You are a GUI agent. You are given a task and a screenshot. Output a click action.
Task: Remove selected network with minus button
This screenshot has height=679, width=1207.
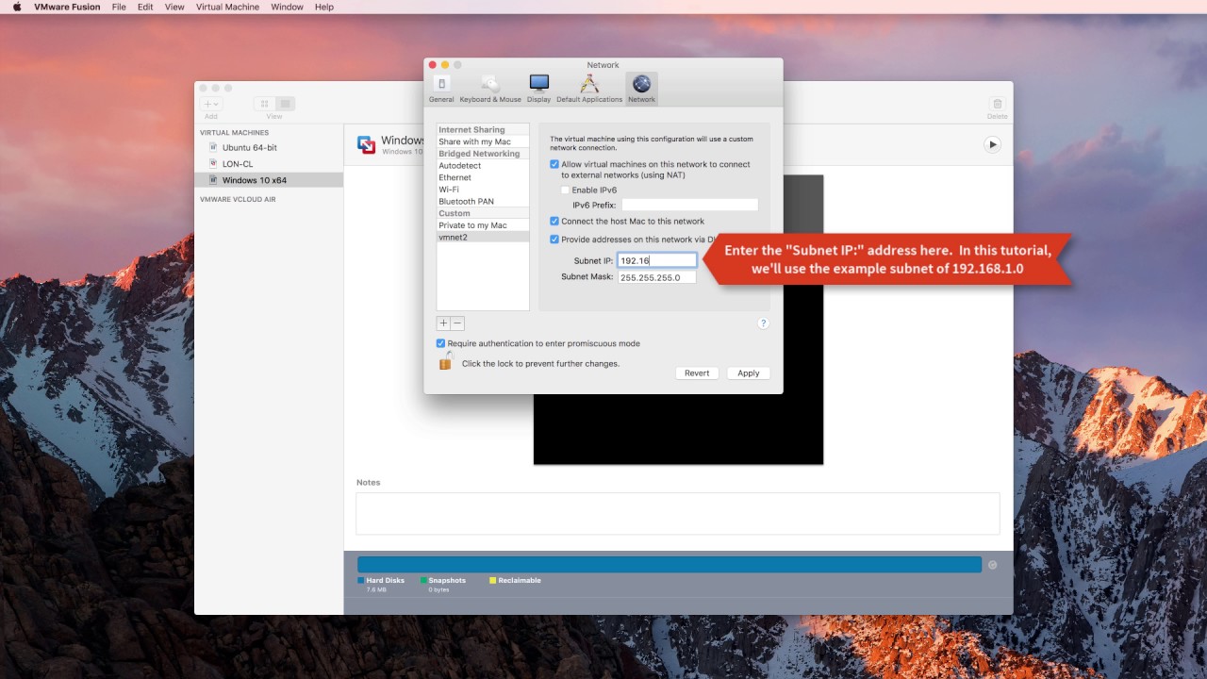[457, 323]
